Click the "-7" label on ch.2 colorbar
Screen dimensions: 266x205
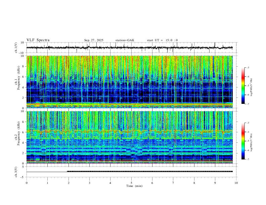coord(248,159)
